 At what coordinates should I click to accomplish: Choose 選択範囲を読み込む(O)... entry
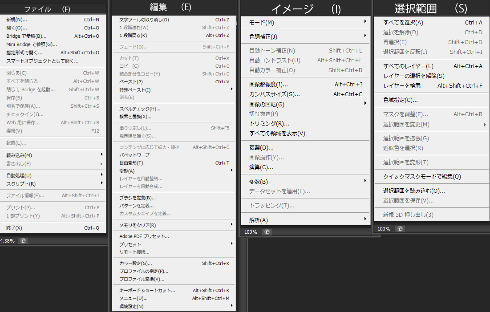coord(432,190)
